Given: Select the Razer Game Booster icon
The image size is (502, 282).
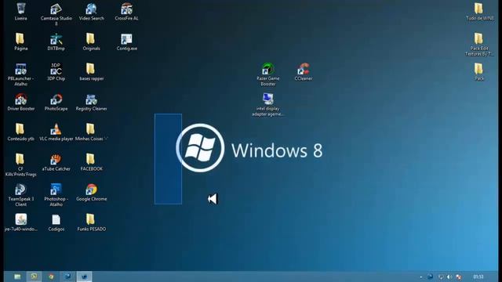Looking at the screenshot, I should [x=268, y=70].
